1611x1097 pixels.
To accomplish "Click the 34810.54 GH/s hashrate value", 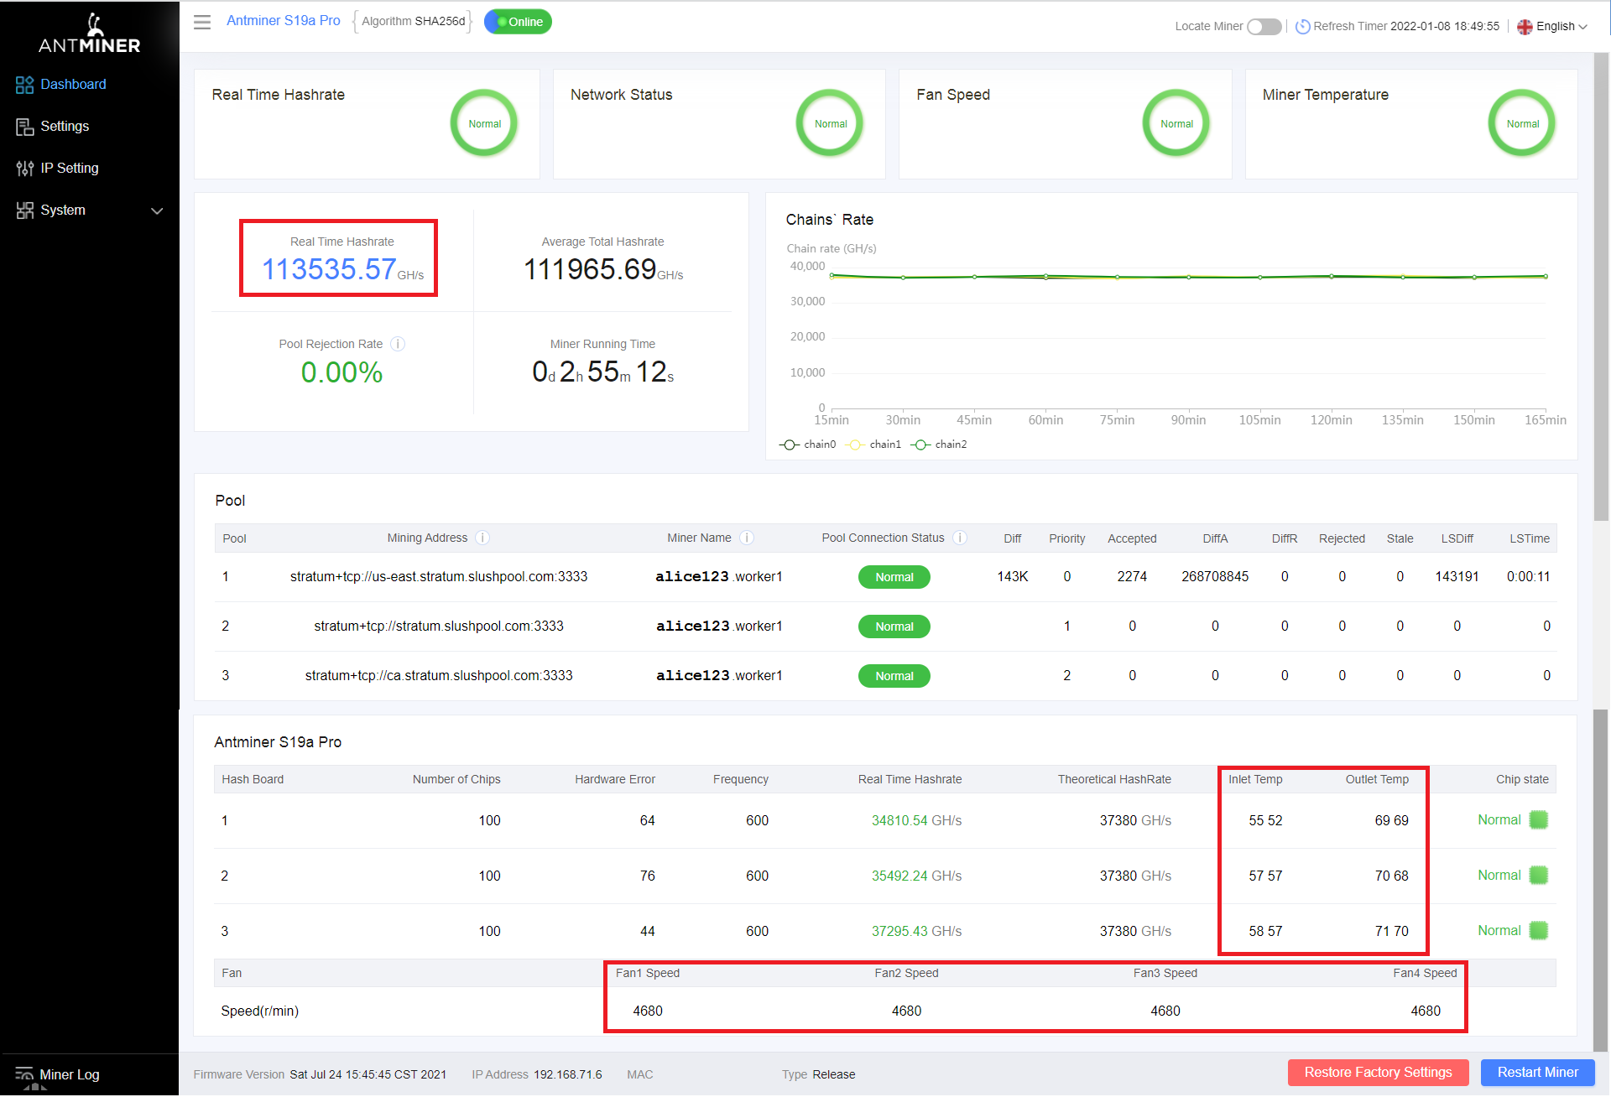I will coord(916,821).
